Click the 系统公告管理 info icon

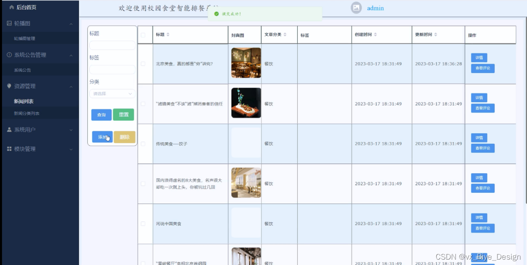tap(10, 55)
